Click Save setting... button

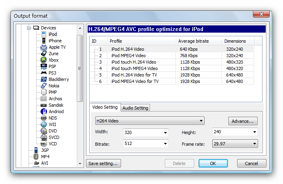point(103,163)
